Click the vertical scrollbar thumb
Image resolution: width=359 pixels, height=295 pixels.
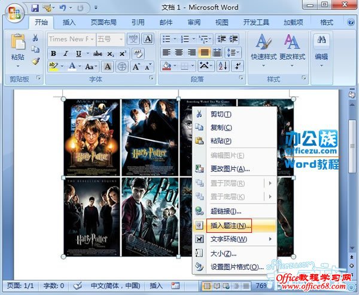tap(352, 146)
